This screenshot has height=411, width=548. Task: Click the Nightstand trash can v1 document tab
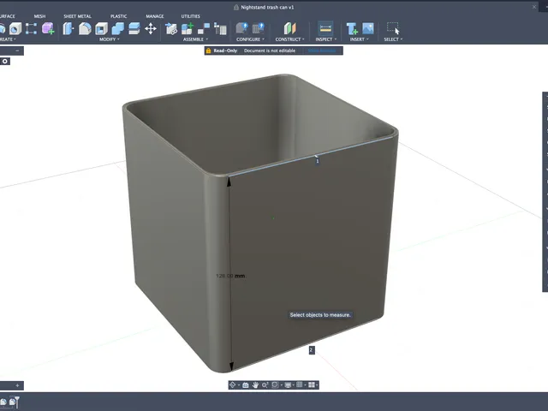(264, 7)
